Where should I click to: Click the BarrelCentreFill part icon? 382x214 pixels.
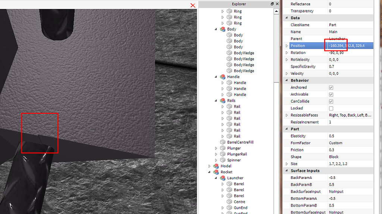click(223, 142)
